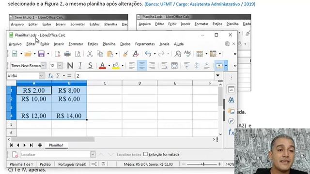The width and height of the screenshot is (310, 174).
Task: Run the spelling check
Action: pos(187,53)
